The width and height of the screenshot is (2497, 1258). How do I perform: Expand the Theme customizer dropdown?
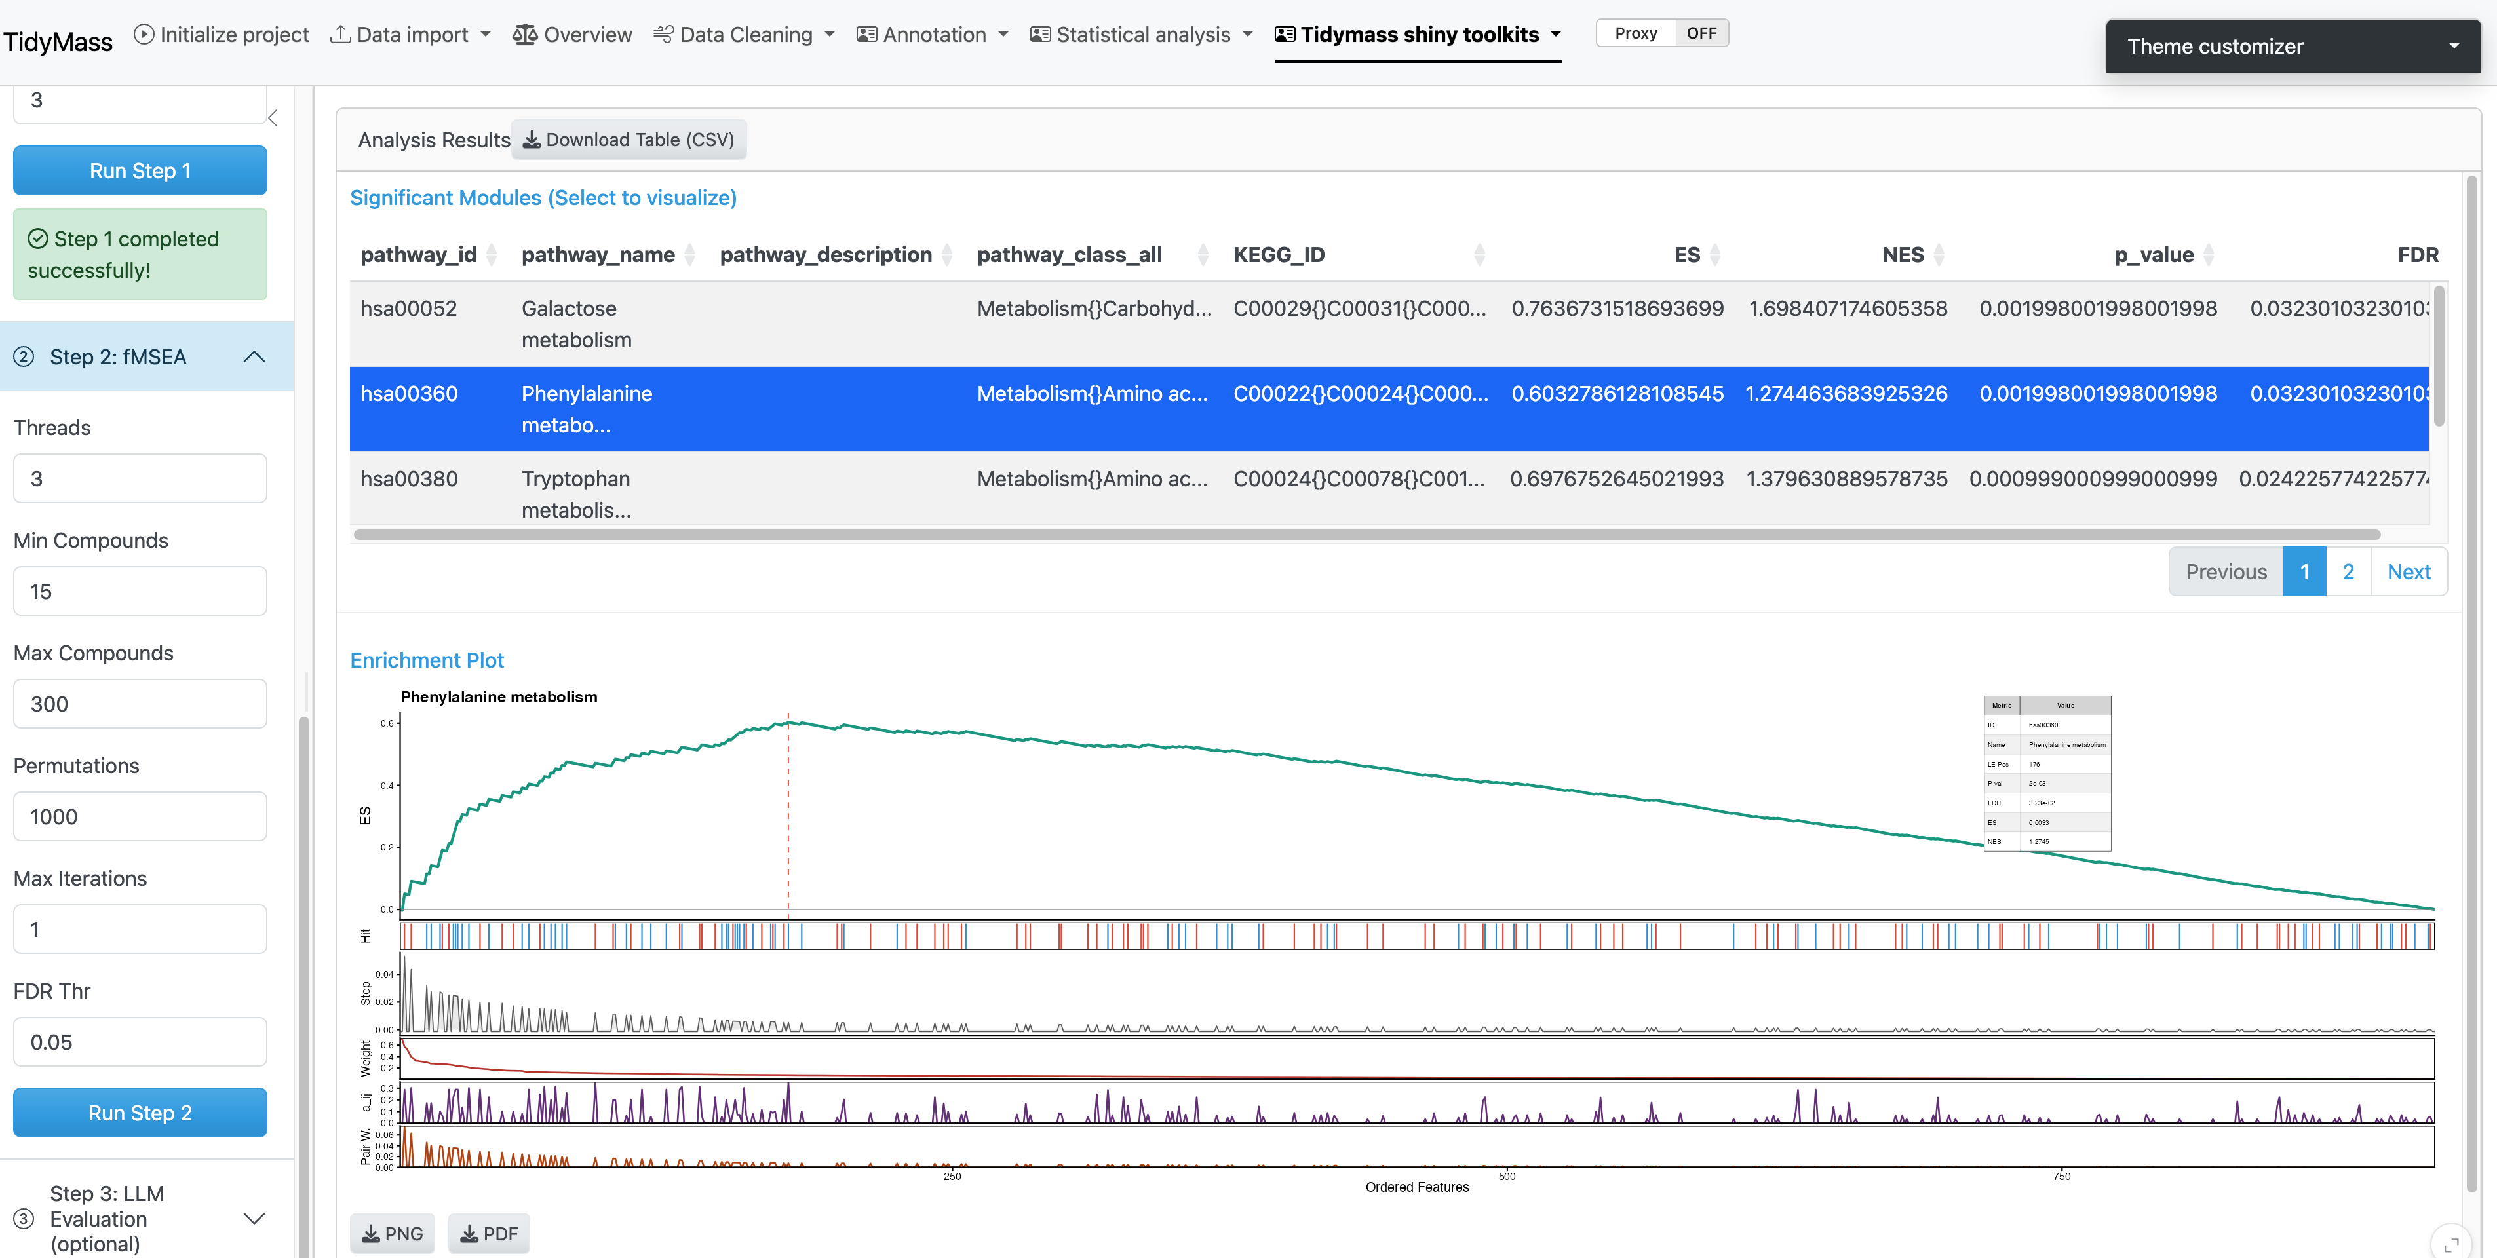click(2453, 46)
